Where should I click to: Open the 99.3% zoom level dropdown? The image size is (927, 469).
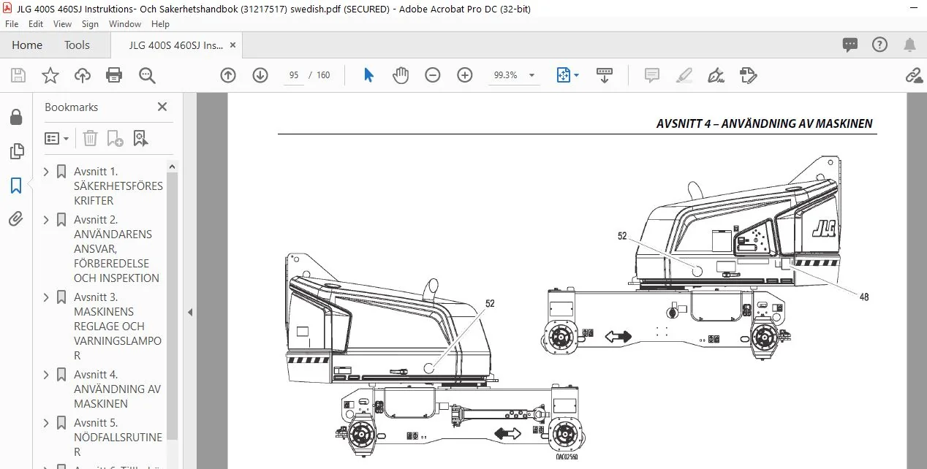click(x=531, y=75)
